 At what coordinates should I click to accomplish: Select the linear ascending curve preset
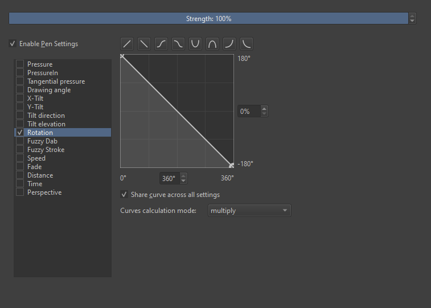coord(127,44)
